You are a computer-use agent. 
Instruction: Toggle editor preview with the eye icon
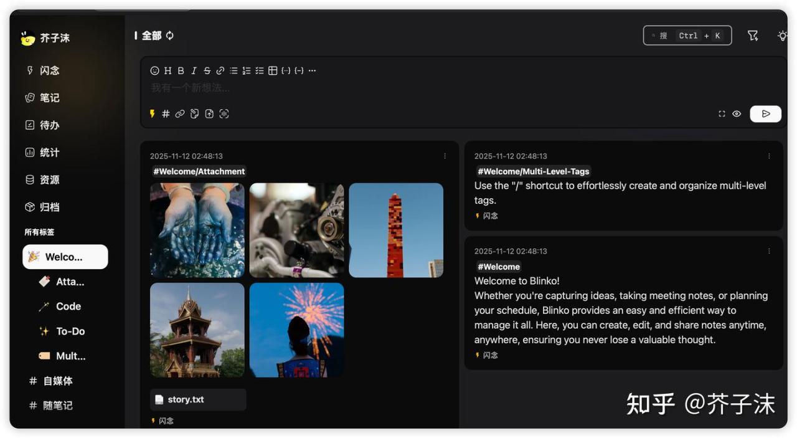[737, 114]
